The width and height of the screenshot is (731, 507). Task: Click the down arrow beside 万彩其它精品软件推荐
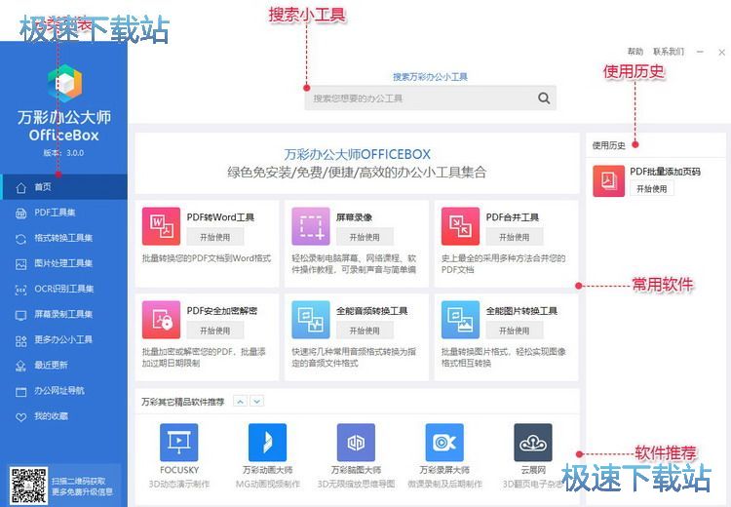pyautogui.click(x=257, y=401)
